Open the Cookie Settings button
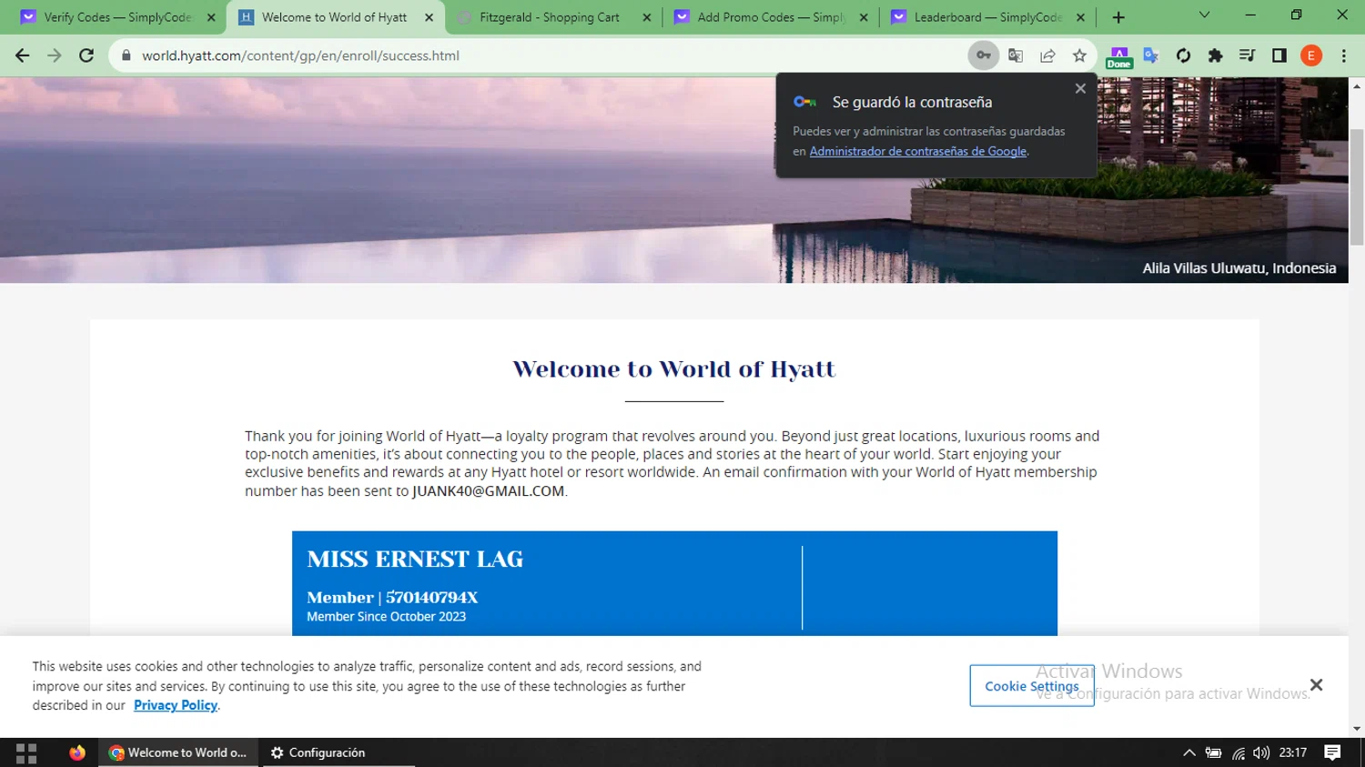This screenshot has height=767, width=1365. click(1032, 686)
